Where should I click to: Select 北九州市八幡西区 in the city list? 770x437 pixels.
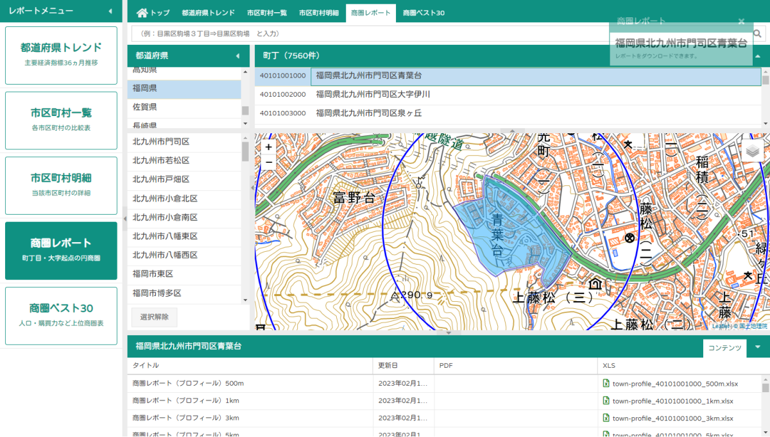tap(184, 255)
